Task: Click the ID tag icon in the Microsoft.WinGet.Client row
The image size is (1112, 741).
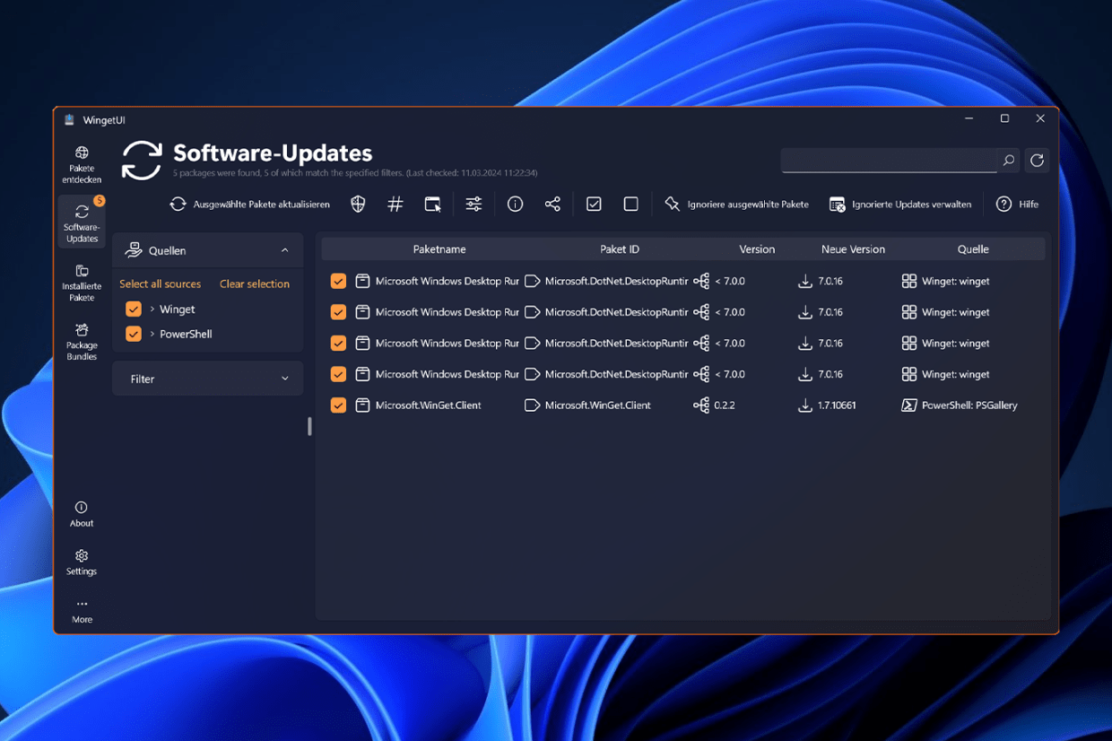Action: click(x=532, y=405)
